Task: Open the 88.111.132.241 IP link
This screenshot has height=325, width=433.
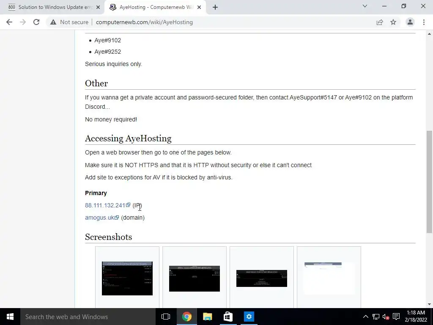Action: tap(105, 205)
